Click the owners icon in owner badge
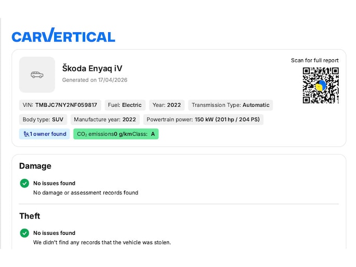The height and width of the screenshot is (267, 356). (x=26, y=134)
